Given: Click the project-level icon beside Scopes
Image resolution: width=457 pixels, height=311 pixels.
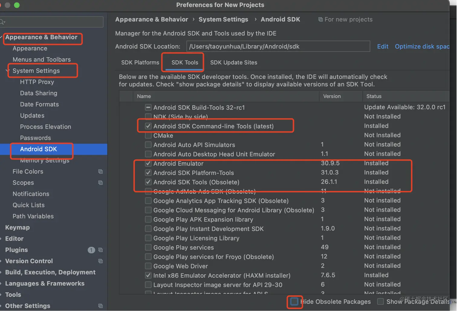Looking at the screenshot, I should pos(101,183).
